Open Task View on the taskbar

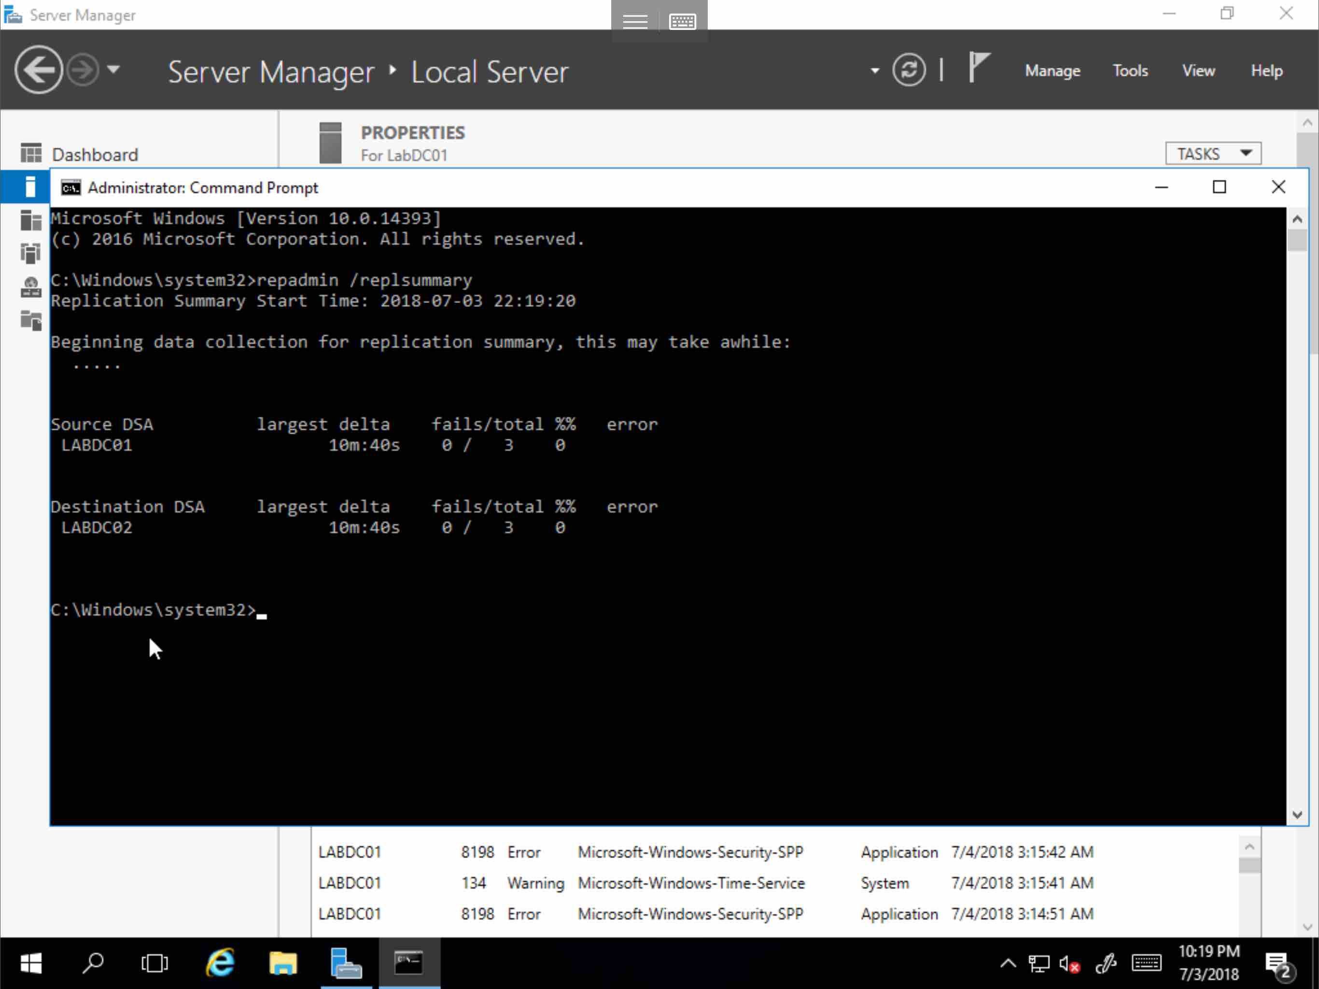click(154, 963)
